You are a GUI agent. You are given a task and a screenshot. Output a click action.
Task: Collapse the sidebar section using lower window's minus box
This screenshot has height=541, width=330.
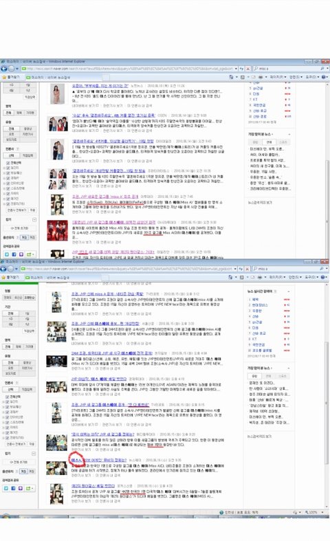pyautogui.click(x=34, y=454)
